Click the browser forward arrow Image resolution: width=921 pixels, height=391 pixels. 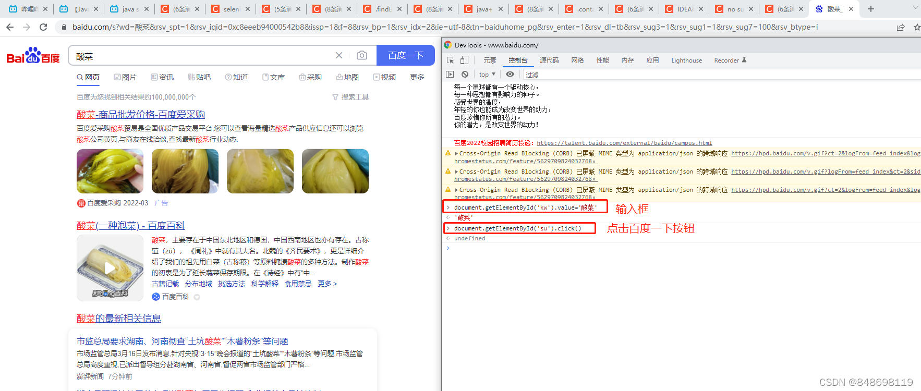[x=27, y=27]
